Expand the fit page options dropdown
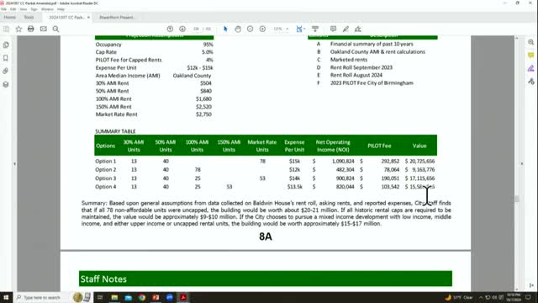This screenshot has width=538, height=303. tap(301, 29)
